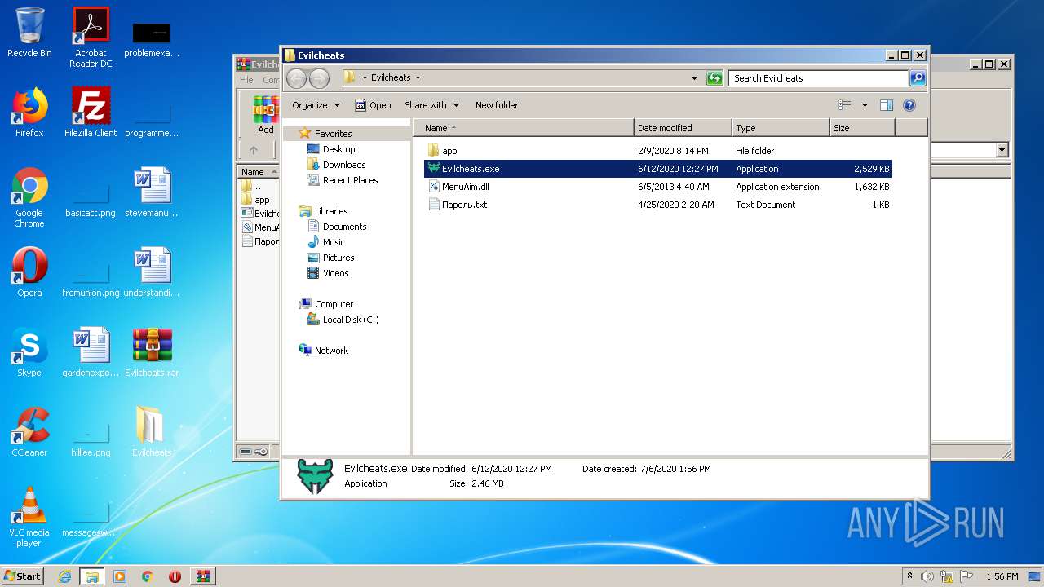Click the Explorer back navigation arrow
The width and height of the screenshot is (1044, 587).
[297, 78]
